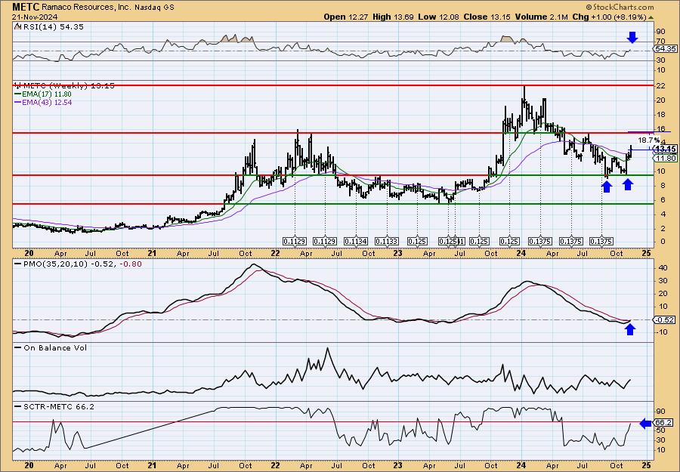This screenshot has width=680, height=472.
Task: Click the 18.7% upside annotation label
Action: (x=649, y=140)
